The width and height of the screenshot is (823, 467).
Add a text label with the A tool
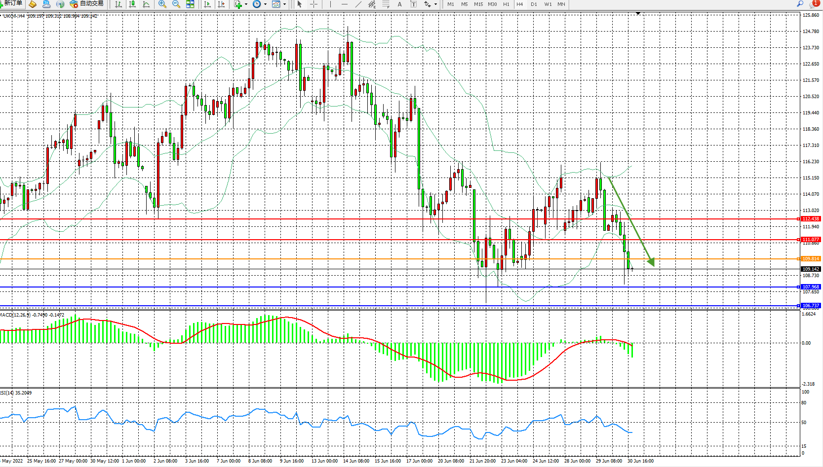pyautogui.click(x=399, y=4)
